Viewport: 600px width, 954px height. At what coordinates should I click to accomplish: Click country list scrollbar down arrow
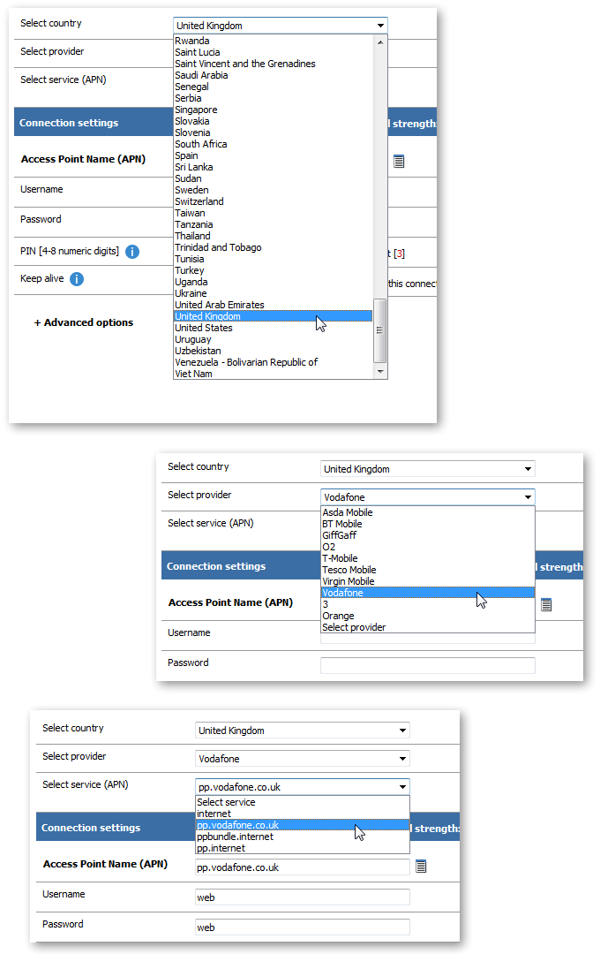[x=380, y=371]
